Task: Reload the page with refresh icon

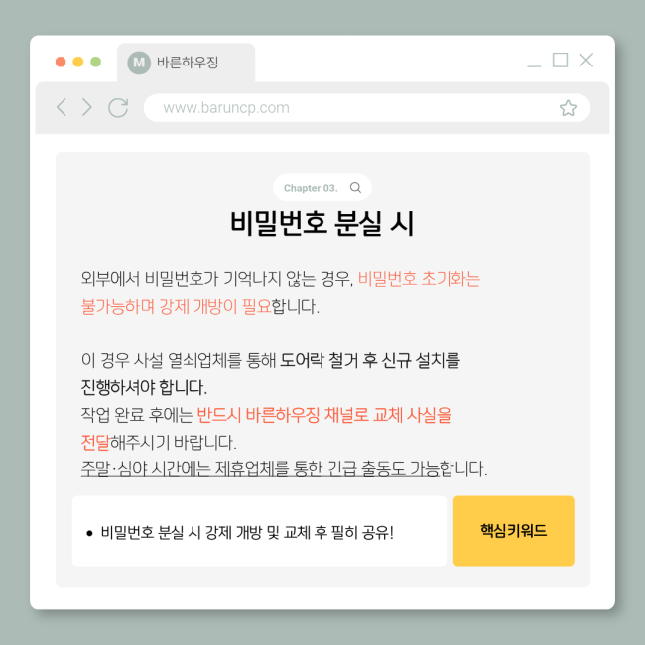Action: 118,108
